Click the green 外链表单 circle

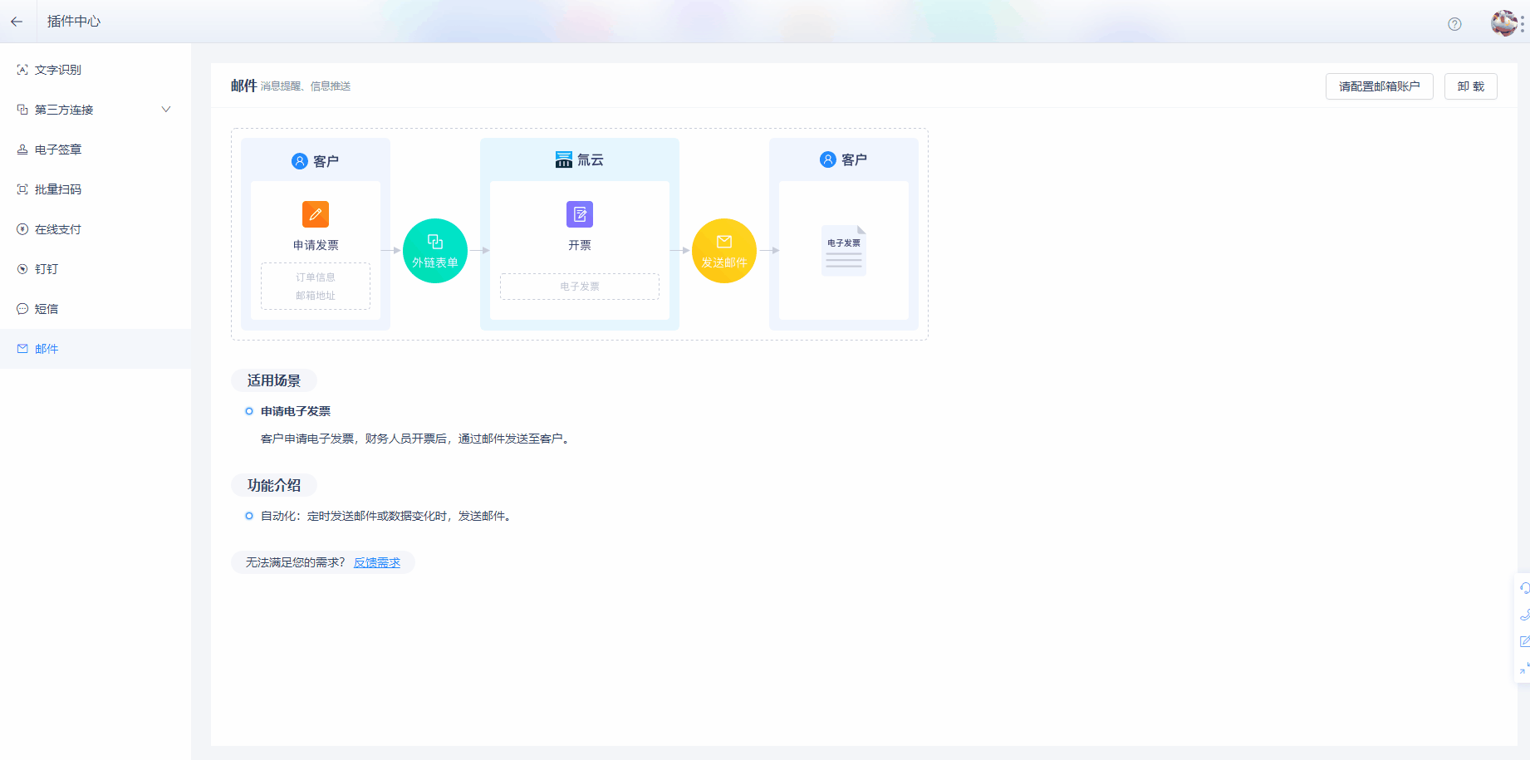[x=435, y=251]
